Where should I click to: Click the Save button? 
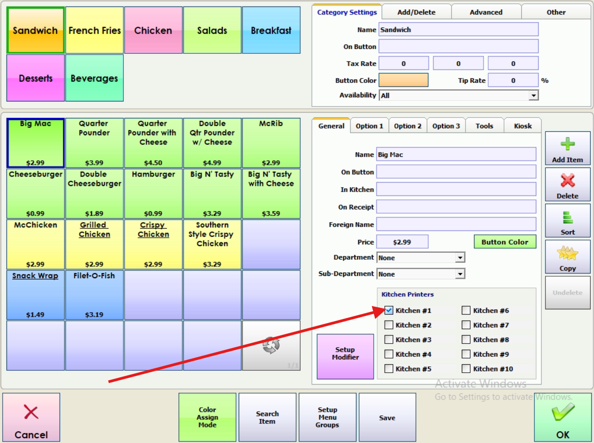(x=387, y=417)
